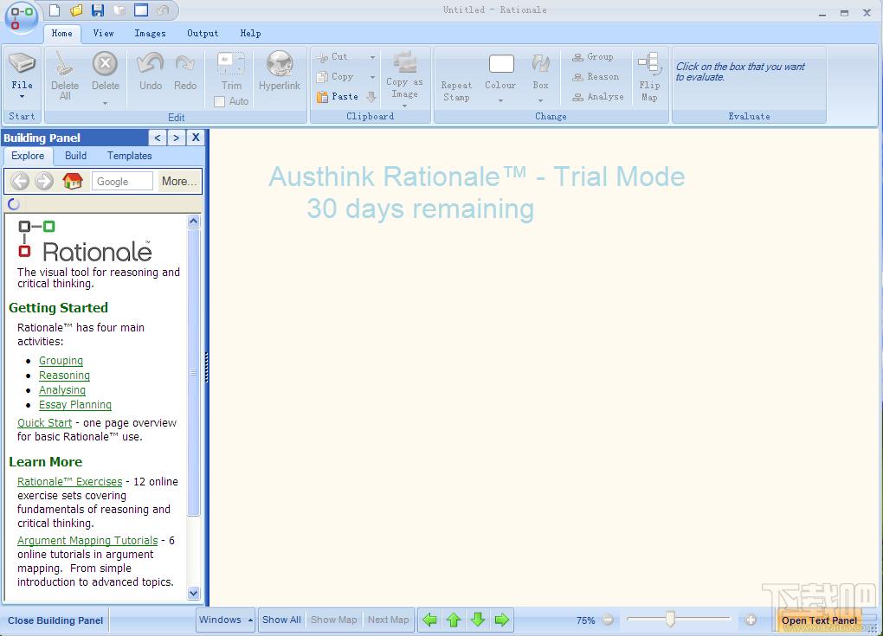This screenshot has height=636, width=883.
Task: Save the map with the floppy disk icon
Action: click(x=98, y=10)
